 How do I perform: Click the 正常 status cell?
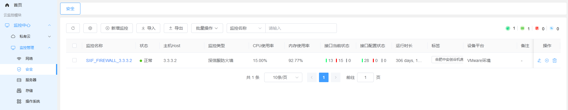[x=146, y=60]
